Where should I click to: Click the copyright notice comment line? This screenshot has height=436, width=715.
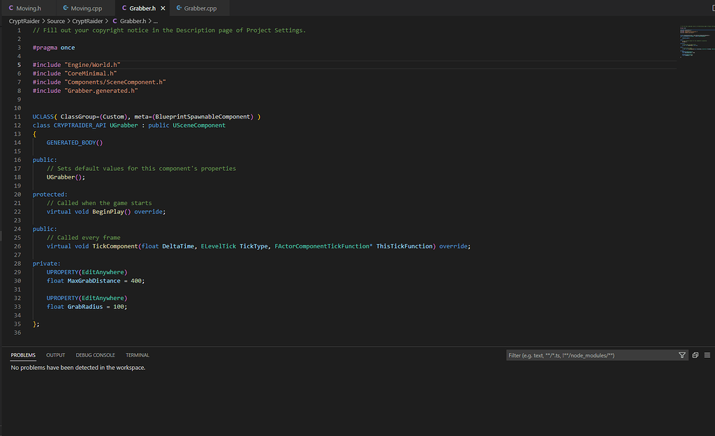point(169,30)
